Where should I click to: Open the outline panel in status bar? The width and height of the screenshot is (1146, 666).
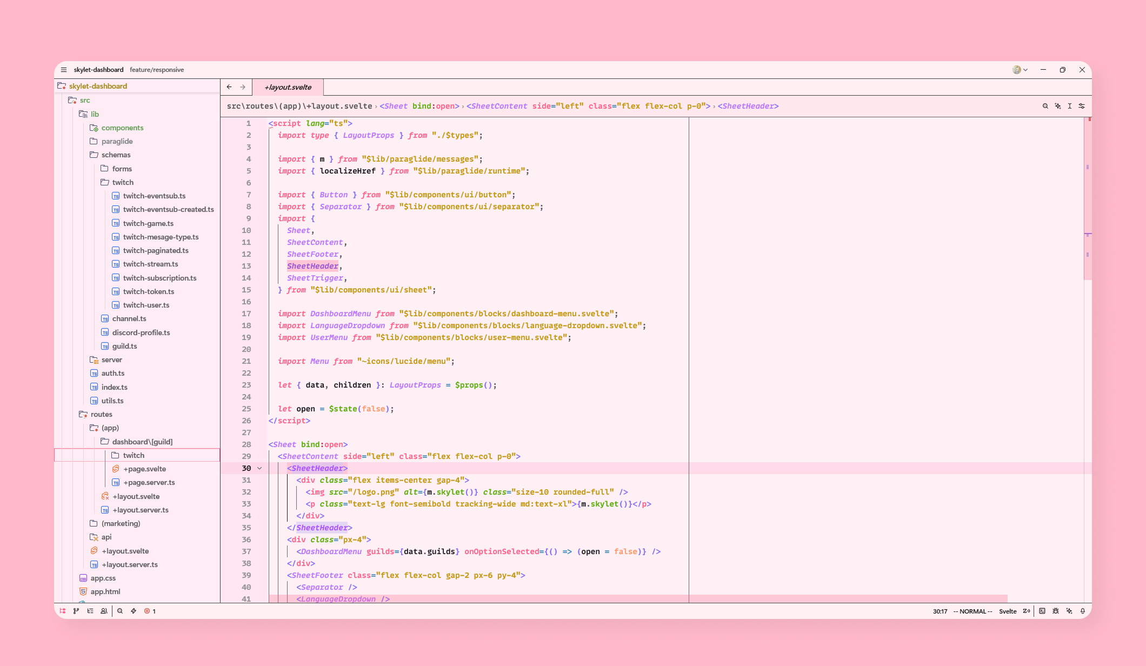click(x=90, y=611)
